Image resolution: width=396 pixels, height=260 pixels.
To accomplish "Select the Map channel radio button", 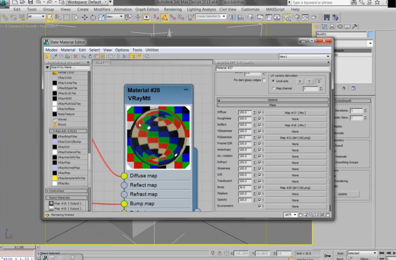I will (273, 88).
